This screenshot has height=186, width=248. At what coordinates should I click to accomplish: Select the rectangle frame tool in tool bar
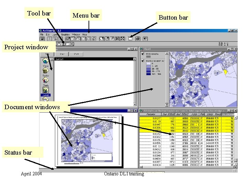[68, 44]
